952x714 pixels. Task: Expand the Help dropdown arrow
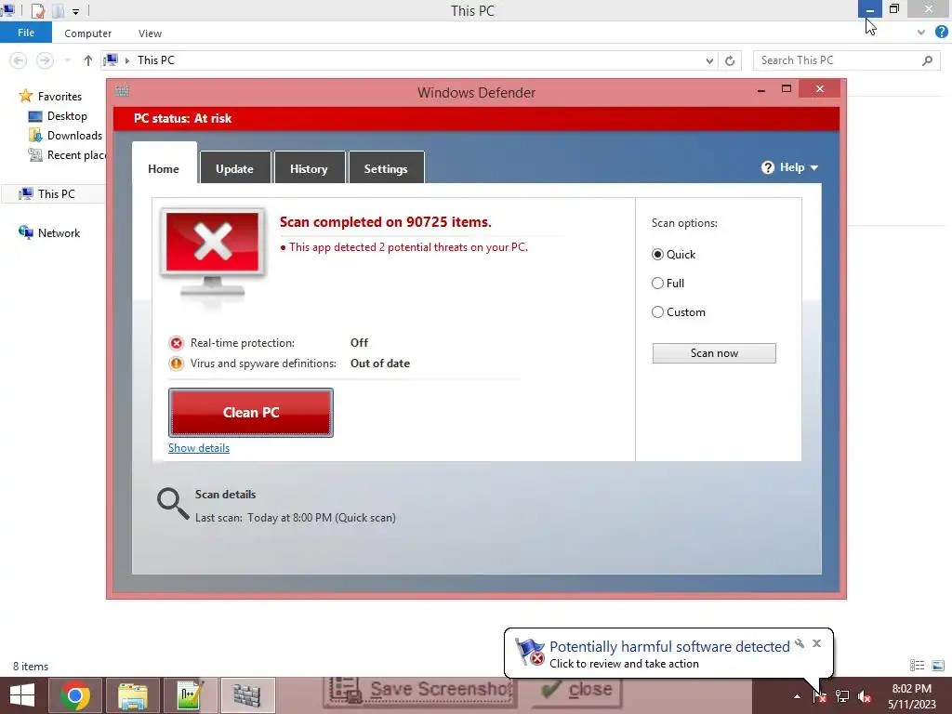pyautogui.click(x=814, y=167)
